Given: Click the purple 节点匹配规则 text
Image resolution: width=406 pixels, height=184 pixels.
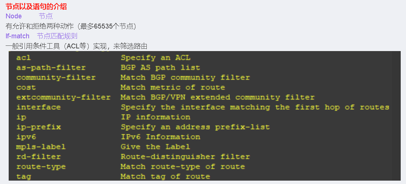Looking at the screenshot, I should (57, 36).
